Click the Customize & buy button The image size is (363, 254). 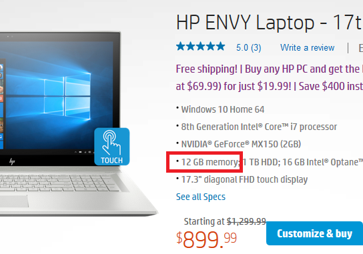(x=314, y=233)
